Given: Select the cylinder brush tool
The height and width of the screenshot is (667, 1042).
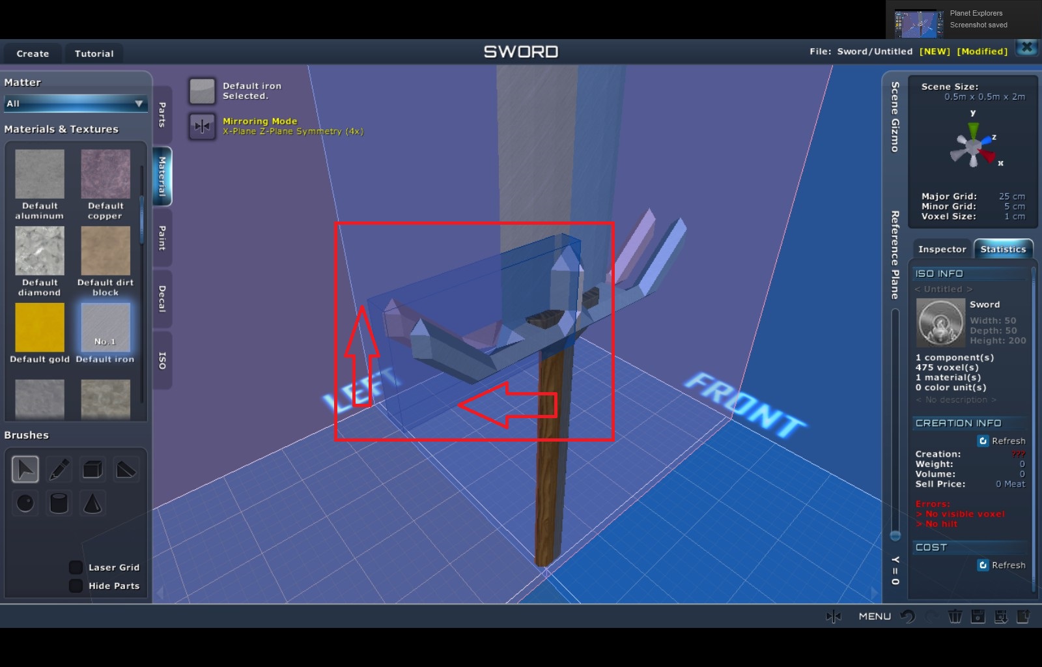Looking at the screenshot, I should (59, 503).
